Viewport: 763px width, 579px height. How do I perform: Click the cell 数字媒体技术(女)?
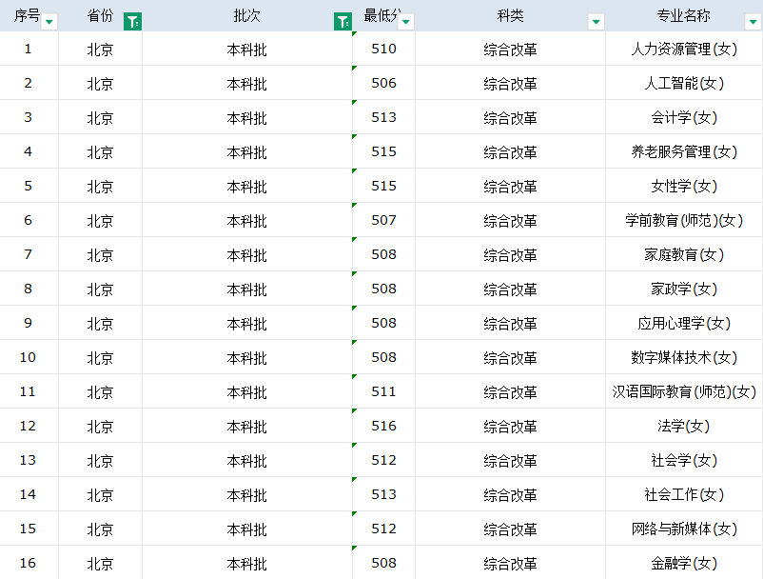coord(684,357)
